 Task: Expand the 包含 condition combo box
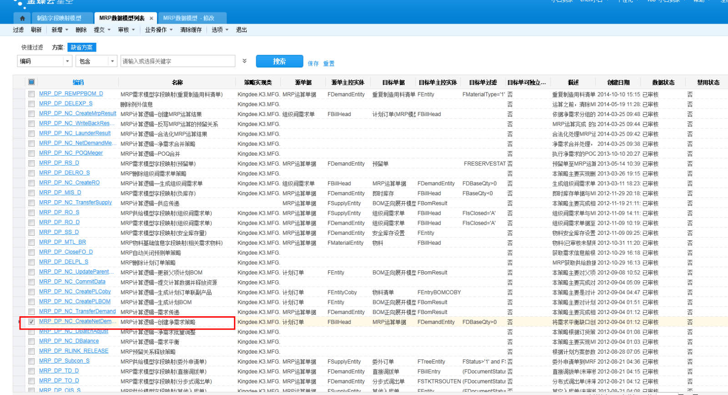tap(112, 61)
